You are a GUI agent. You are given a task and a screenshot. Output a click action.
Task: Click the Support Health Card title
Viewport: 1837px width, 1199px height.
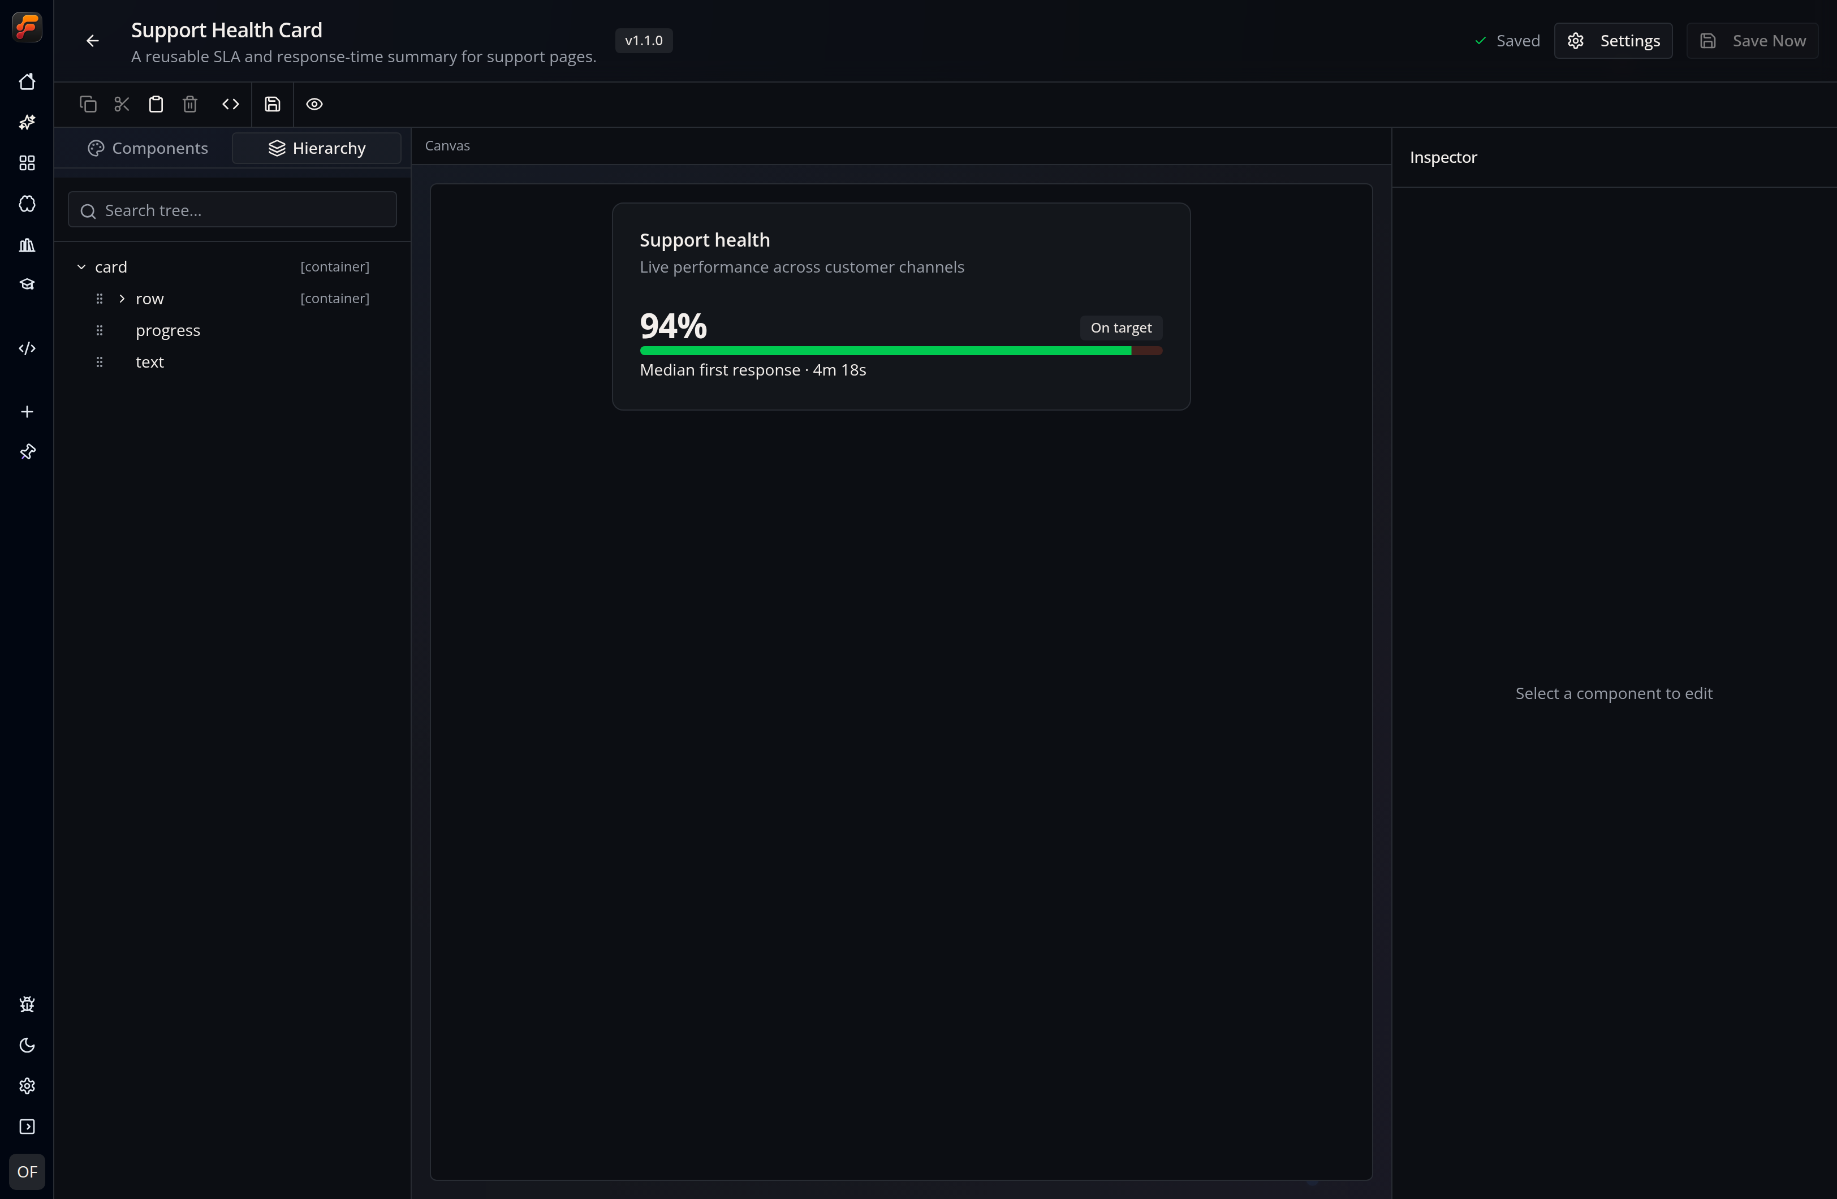(227, 30)
